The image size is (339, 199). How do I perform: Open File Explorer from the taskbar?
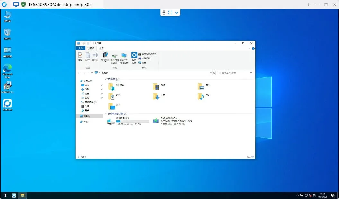(x=22, y=195)
